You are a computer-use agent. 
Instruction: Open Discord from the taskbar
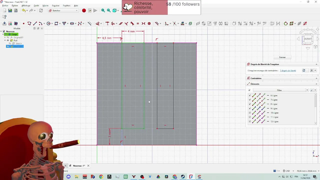68,177
